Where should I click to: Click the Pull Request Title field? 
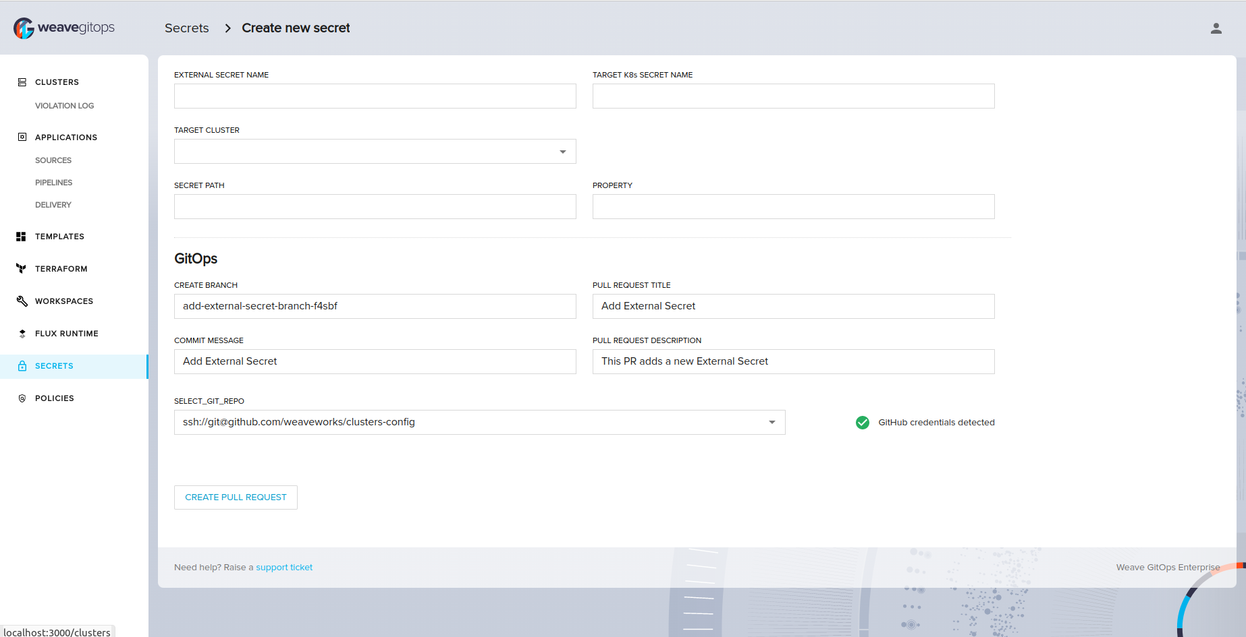(794, 307)
